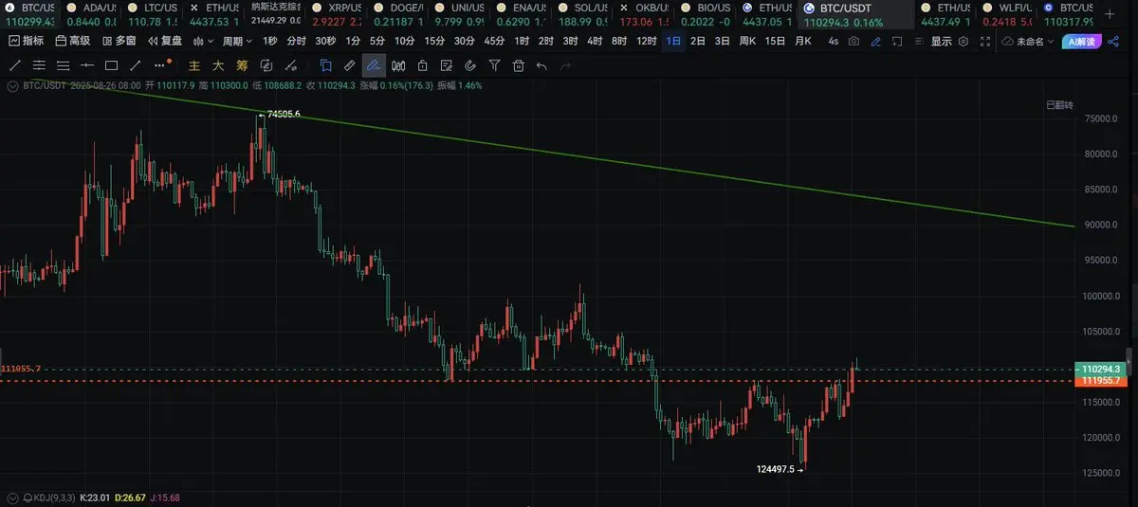Select the ruler measure tool

point(350,65)
